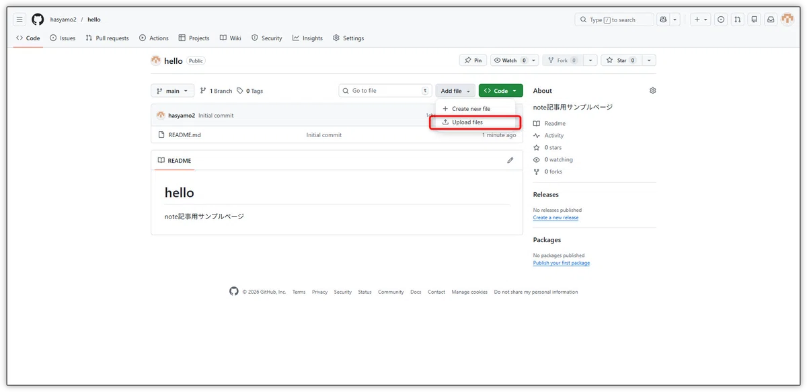The height and width of the screenshot is (392, 807).
Task: Click the Go to file search field
Action: point(385,91)
